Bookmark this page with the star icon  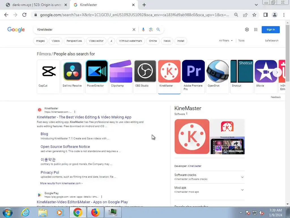coord(254,15)
